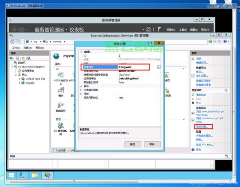
Task: Select the 起始页 start page tree node
Action: [x=22, y=63]
